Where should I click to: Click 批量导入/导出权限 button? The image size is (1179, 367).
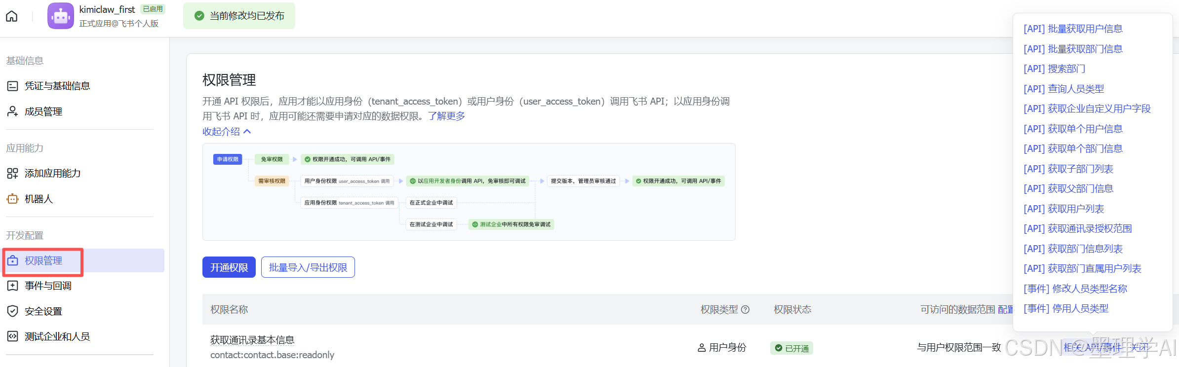(308, 267)
